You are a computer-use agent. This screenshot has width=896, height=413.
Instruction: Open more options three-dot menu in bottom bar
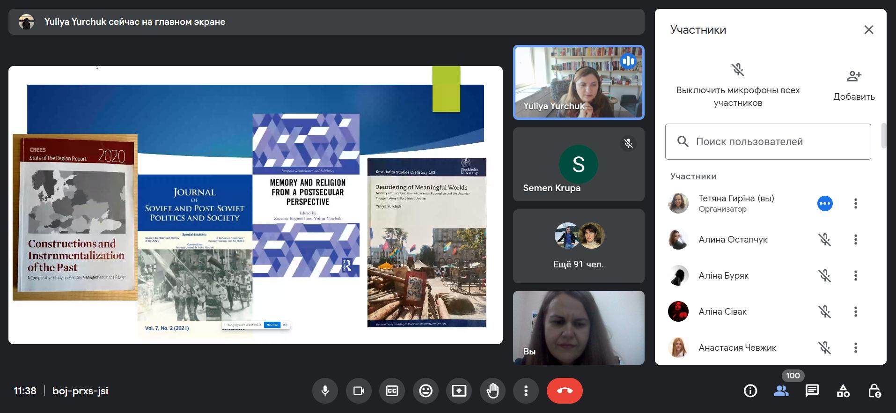[526, 391]
